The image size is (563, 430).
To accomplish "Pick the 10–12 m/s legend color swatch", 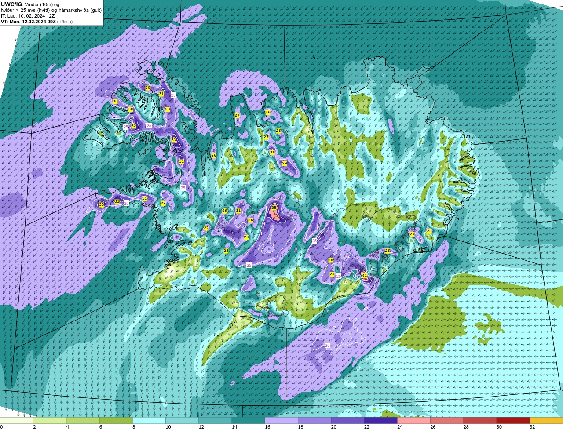I will pos(183,420).
